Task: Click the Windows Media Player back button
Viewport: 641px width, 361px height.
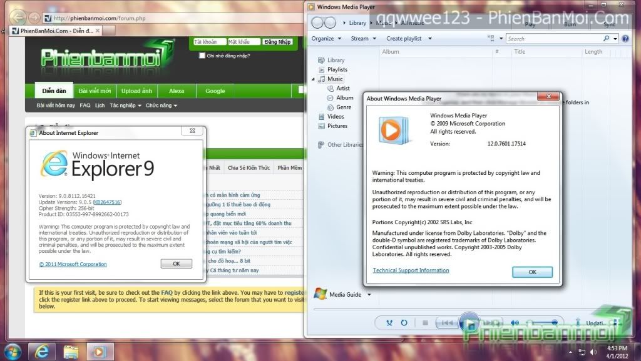Action: 317,22
